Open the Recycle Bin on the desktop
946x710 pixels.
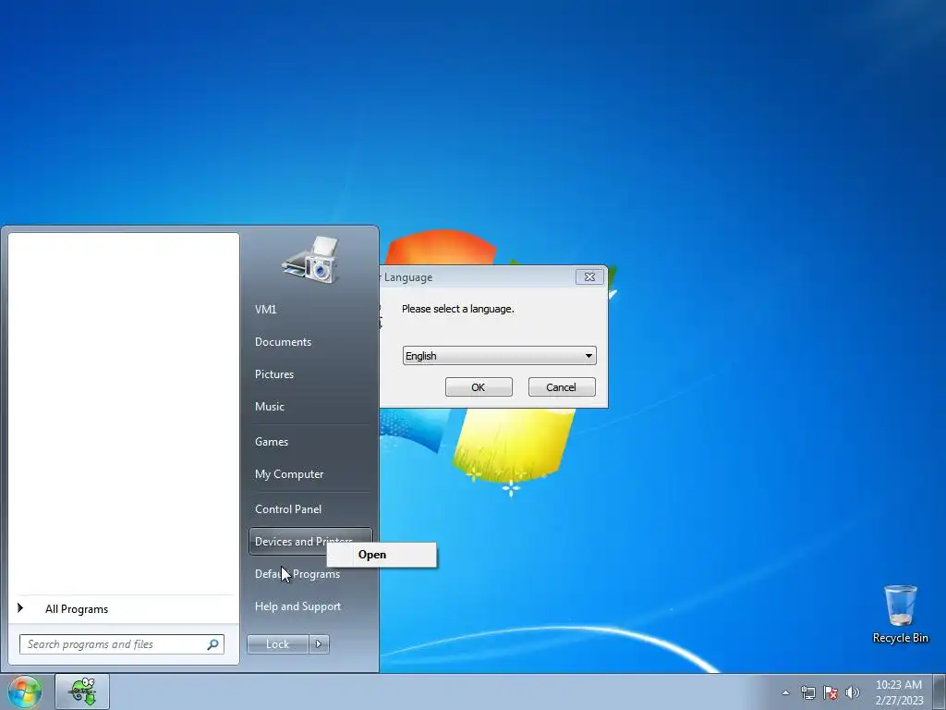tap(900, 614)
